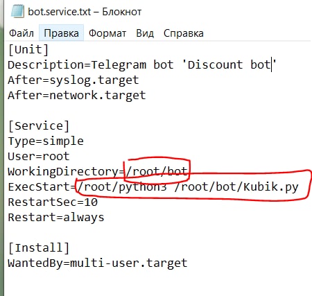Open the Файл menu
This screenshot has height=296, width=312.
coord(21,33)
